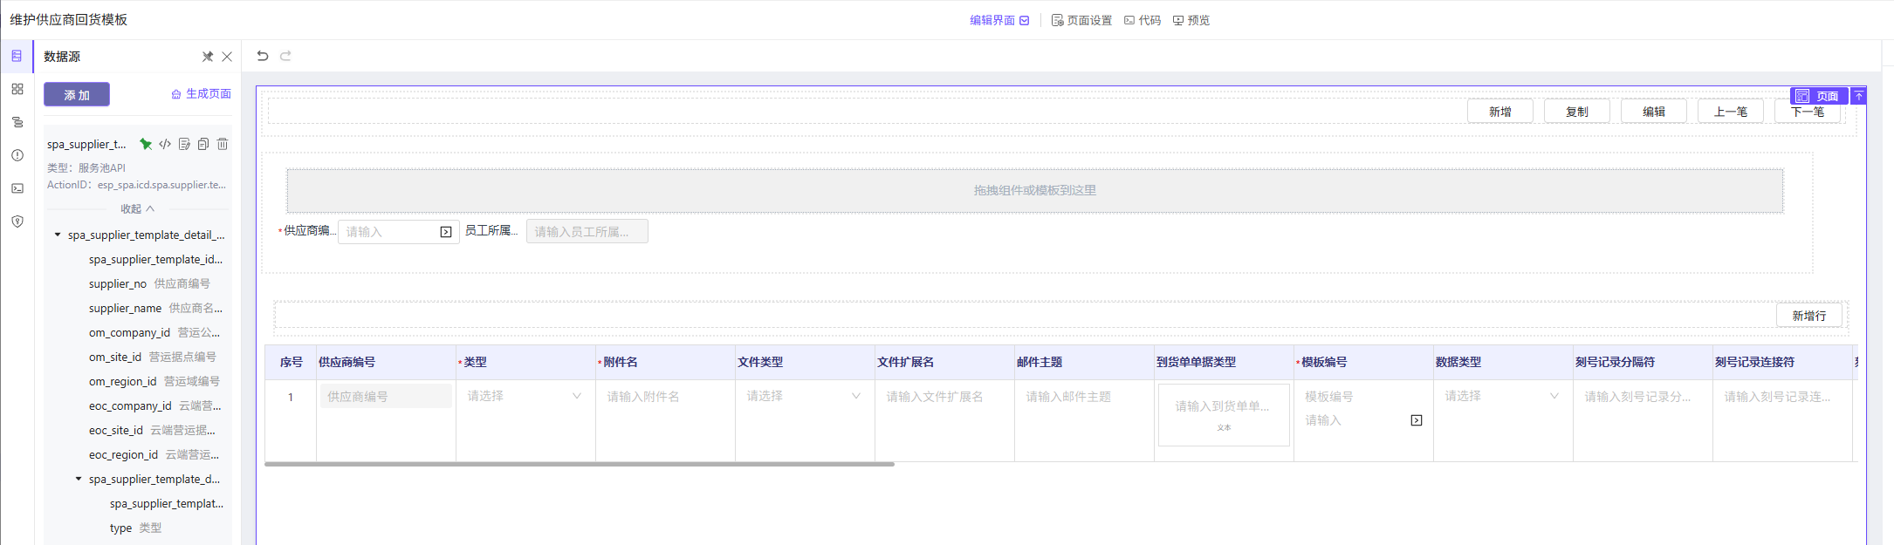
Task: Click the table's horizontal scrollbar
Action: pos(580,464)
